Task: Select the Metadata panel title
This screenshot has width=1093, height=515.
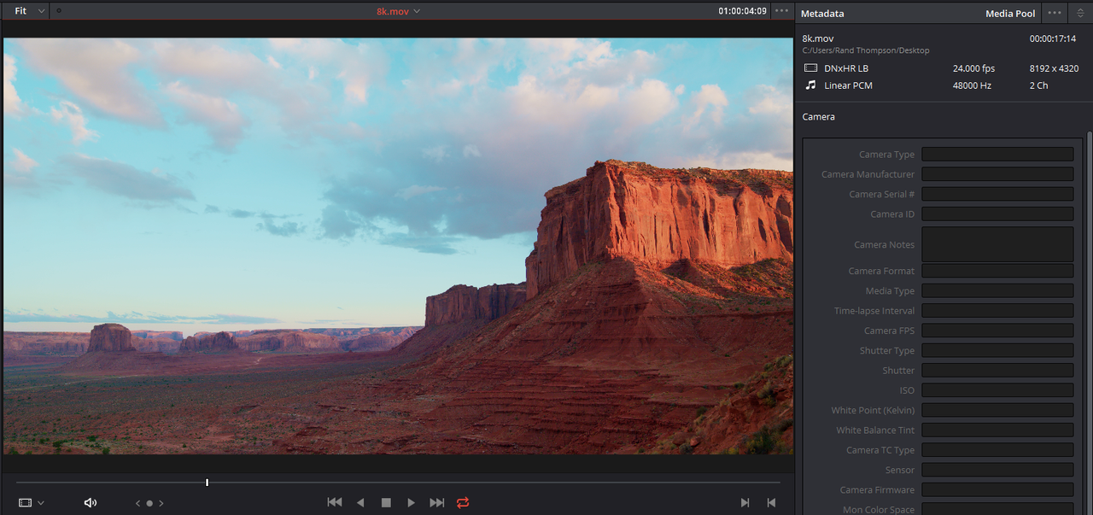Action: 822,13
